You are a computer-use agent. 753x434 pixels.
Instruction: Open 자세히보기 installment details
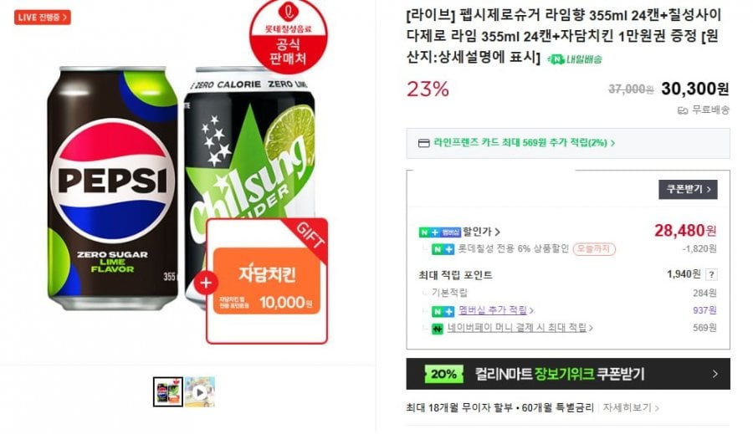pos(631,407)
